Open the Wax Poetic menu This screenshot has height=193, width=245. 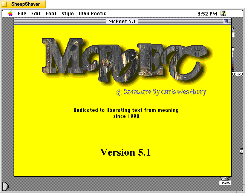pos(92,14)
